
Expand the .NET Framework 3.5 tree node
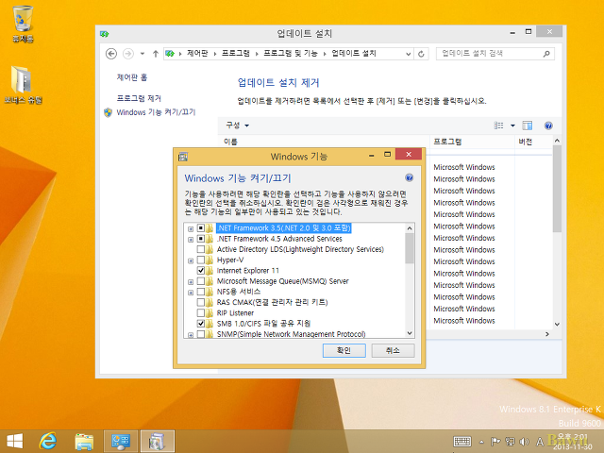[x=191, y=228]
